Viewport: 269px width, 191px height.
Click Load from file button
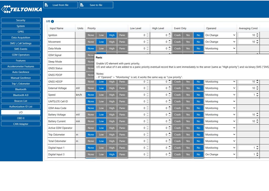(x=60, y=5)
